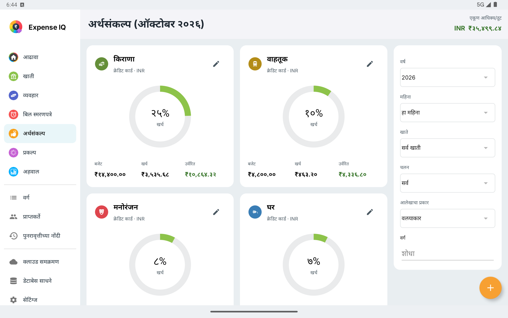This screenshot has height=318, width=508.
Task: Expand the चलन dropdown showing सर्व
Action: tap(447, 183)
